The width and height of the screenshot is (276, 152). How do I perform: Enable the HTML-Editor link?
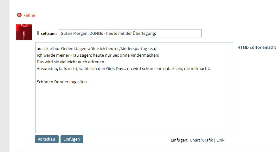coord(257,47)
